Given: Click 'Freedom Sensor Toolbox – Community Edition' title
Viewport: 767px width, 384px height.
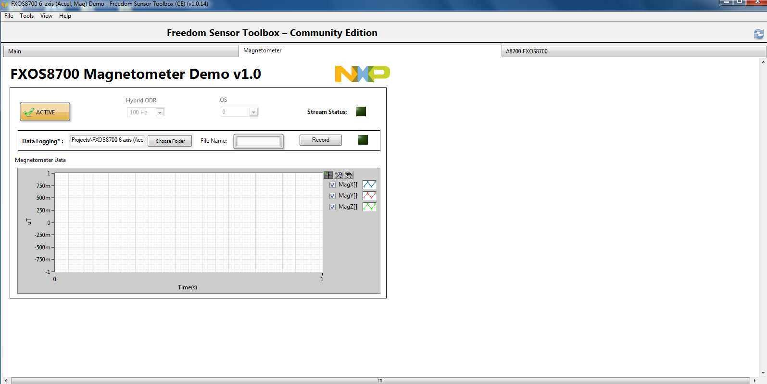Looking at the screenshot, I should tap(272, 33).
